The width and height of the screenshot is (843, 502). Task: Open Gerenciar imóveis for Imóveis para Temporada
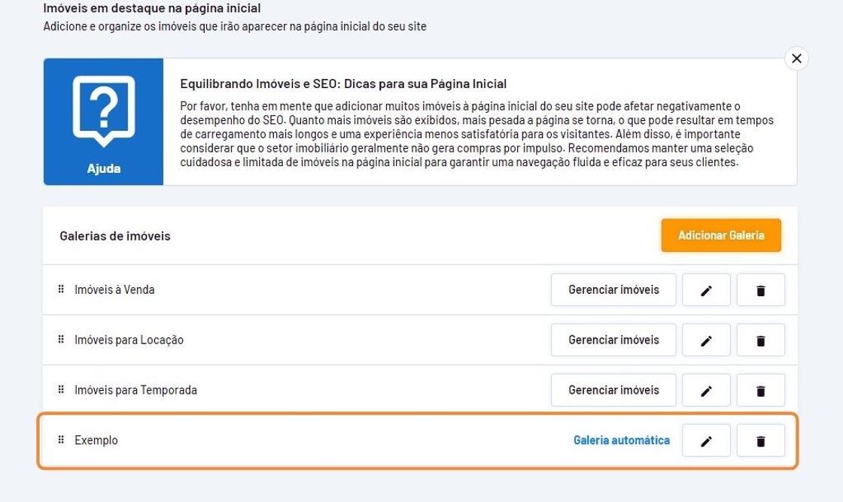(613, 391)
